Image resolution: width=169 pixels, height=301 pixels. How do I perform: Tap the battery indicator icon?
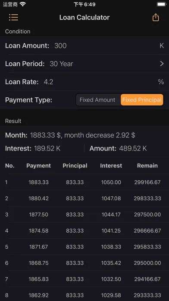161,4
